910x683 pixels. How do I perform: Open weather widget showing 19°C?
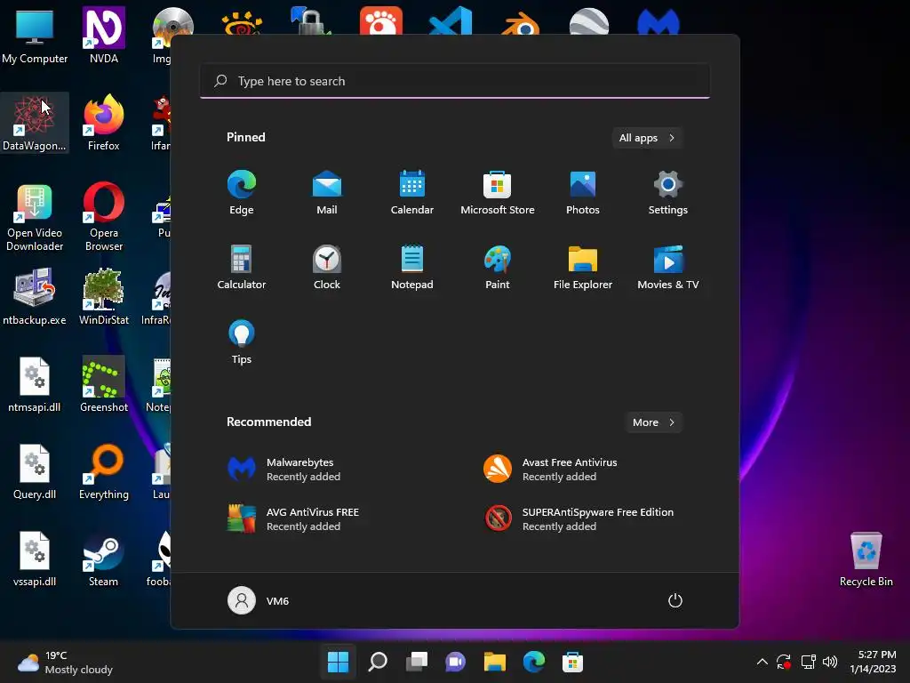coord(65,662)
